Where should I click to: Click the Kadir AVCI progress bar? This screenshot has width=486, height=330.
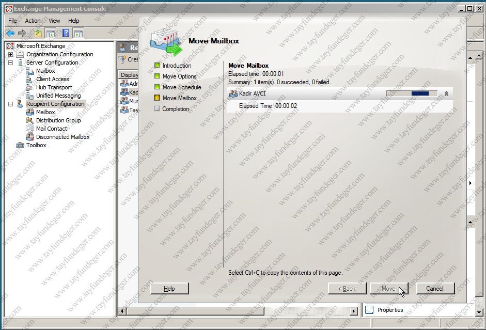412,93
